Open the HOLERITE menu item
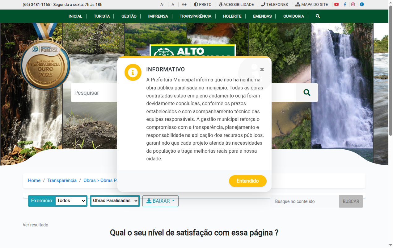 pos(232,16)
